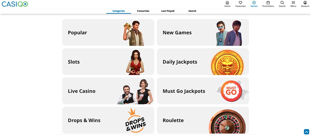Viewport: 311px width, 135px height.
Task: Click the scroll-to-top arrow button
Action: click(306, 132)
